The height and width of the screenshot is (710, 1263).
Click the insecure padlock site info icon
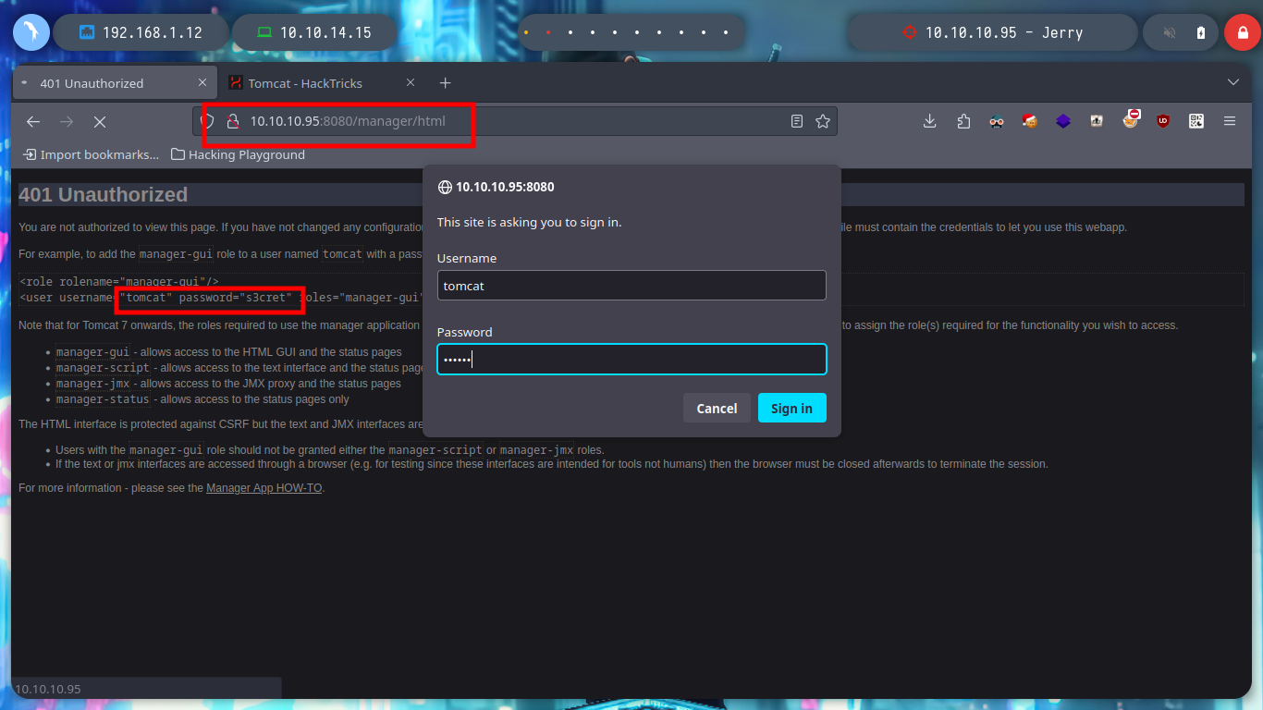point(233,121)
